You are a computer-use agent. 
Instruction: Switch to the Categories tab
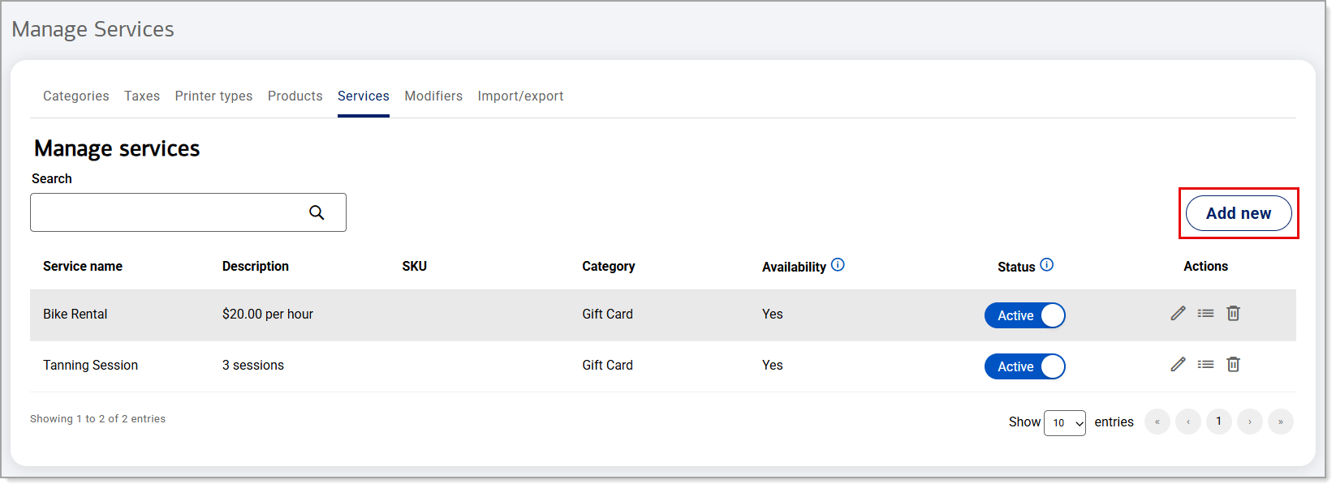coord(75,96)
